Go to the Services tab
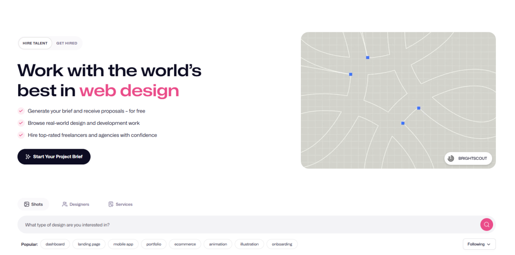This screenshot has height=255, width=515. tap(121, 204)
